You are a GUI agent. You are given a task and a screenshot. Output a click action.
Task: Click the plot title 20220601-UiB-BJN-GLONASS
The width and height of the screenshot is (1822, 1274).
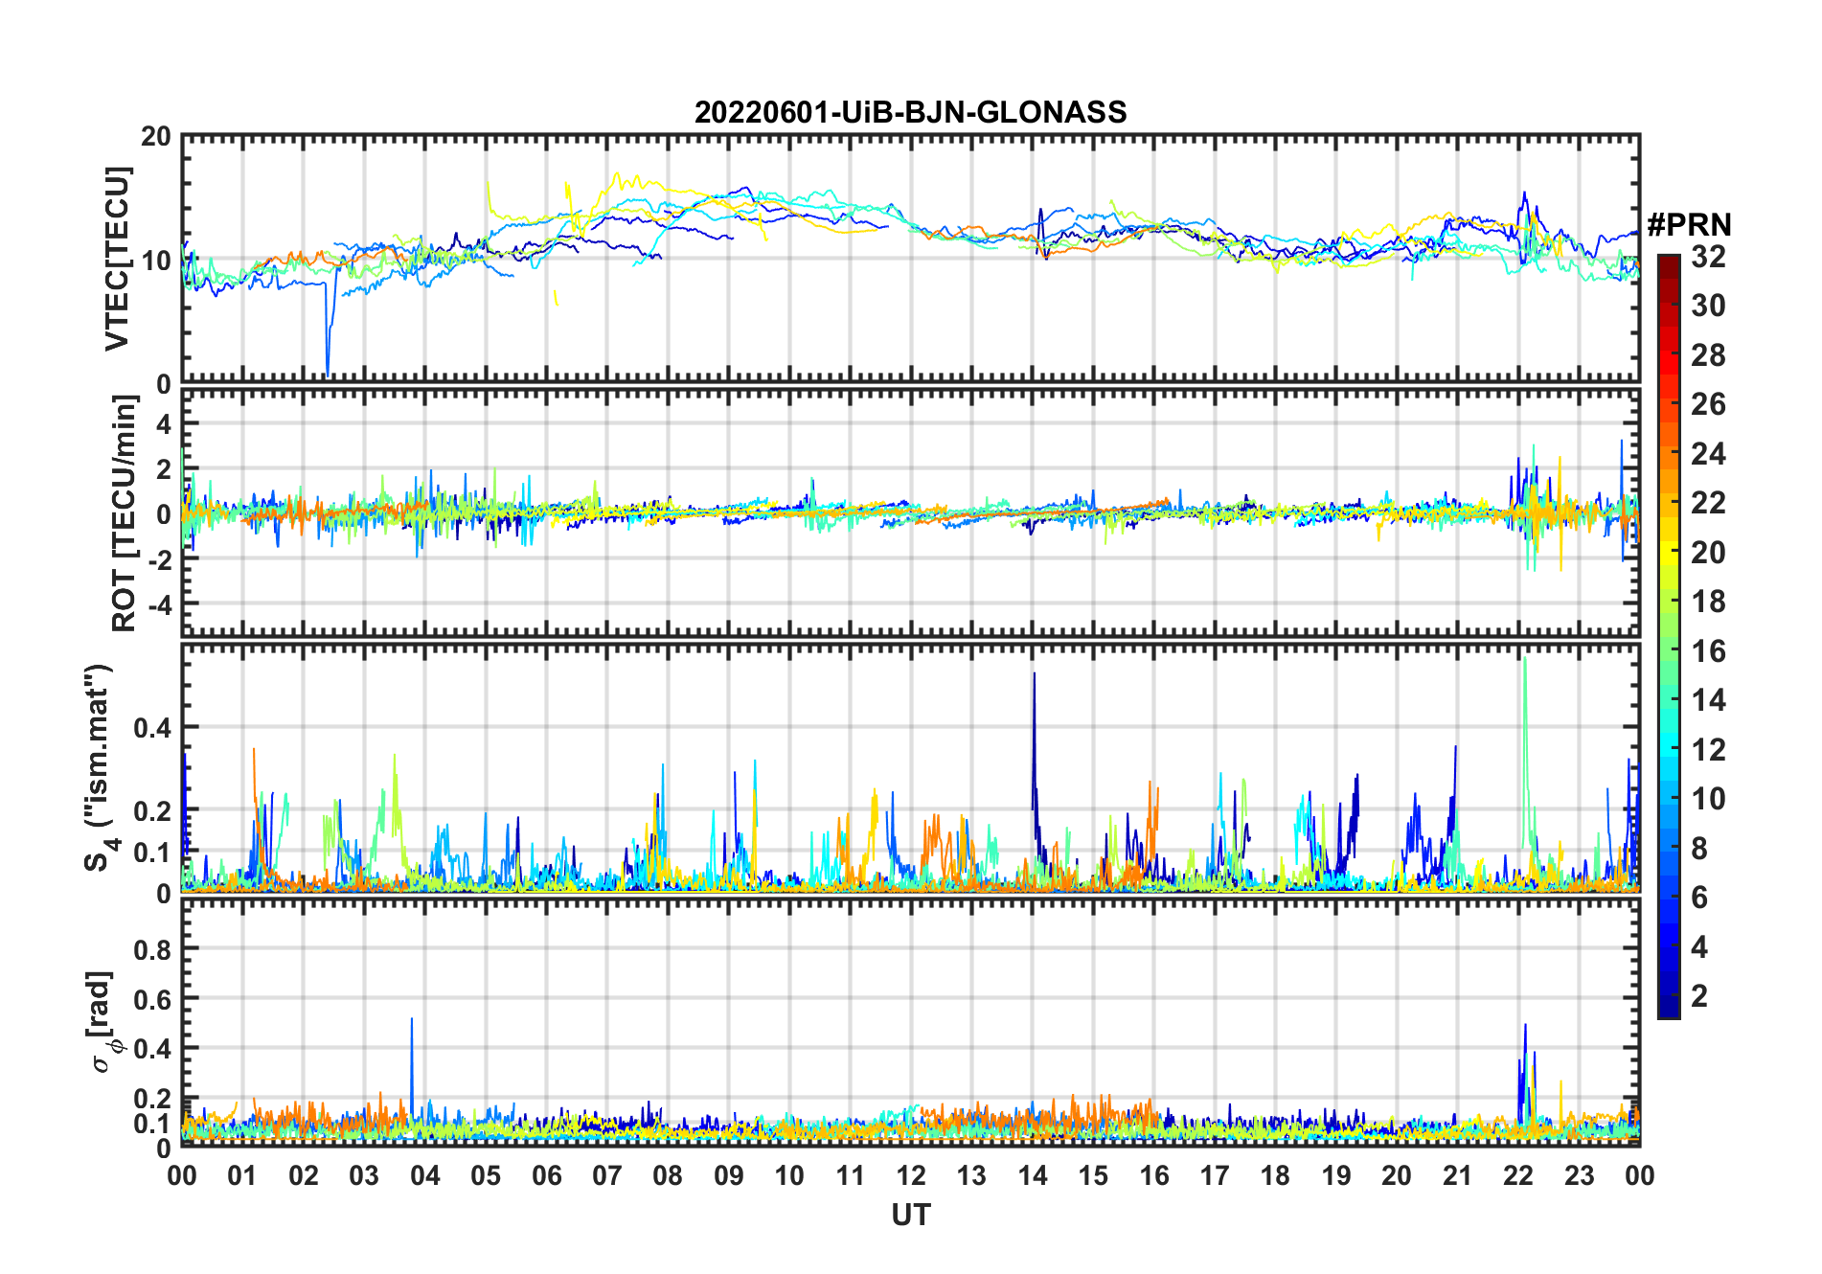(910, 112)
